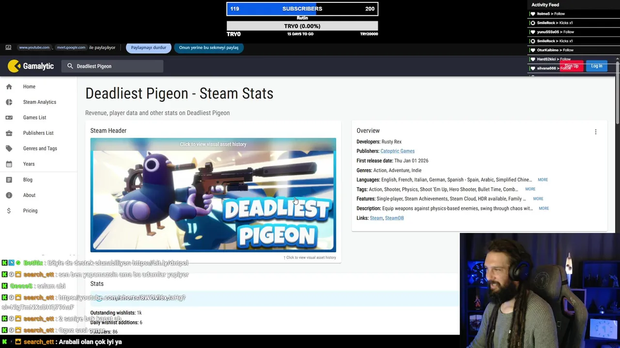620x348 pixels.
Task: Click the search magnifier icon
Action: pyautogui.click(x=70, y=66)
